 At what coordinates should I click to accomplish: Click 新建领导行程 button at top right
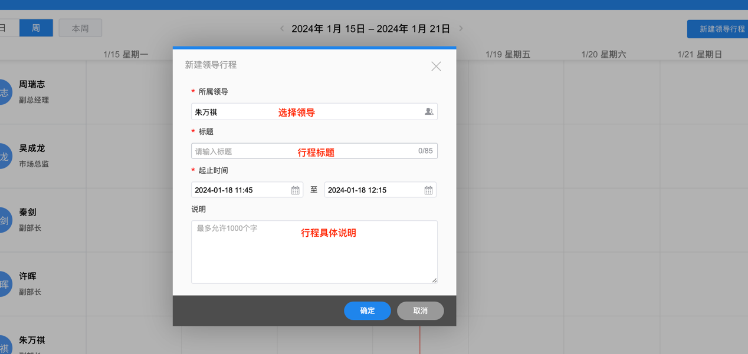(719, 29)
